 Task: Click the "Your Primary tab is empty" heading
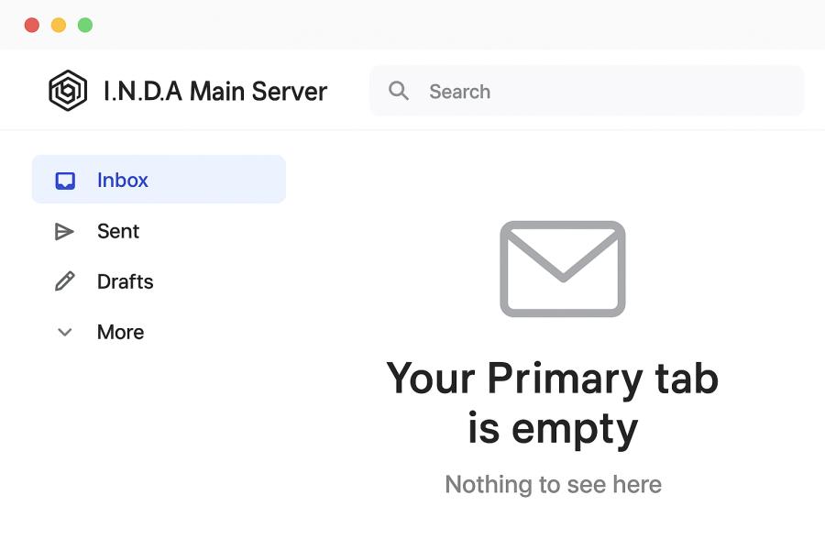(x=553, y=403)
